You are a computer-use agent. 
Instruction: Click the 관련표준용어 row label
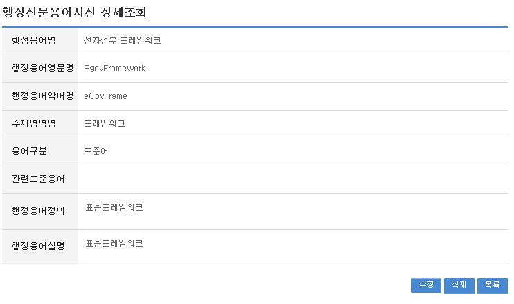pos(38,179)
